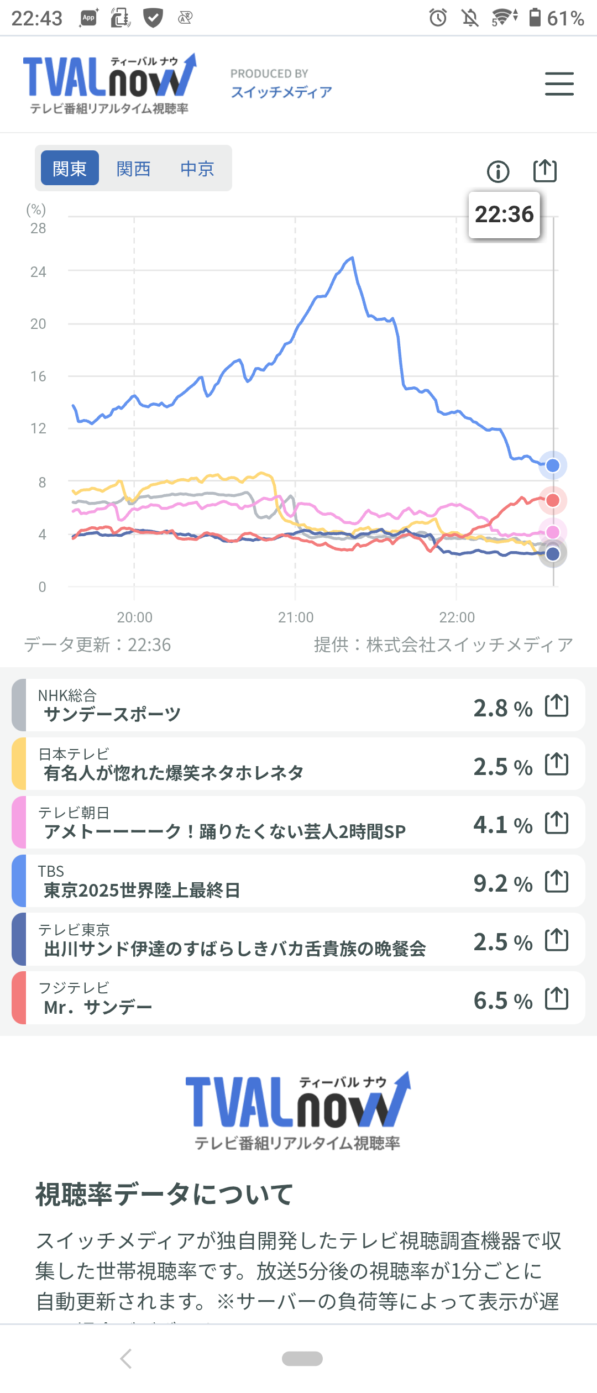The width and height of the screenshot is (597, 1393).
Task: Tap the pink テレビ朝日 color swatch
Action: click(x=19, y=823)
